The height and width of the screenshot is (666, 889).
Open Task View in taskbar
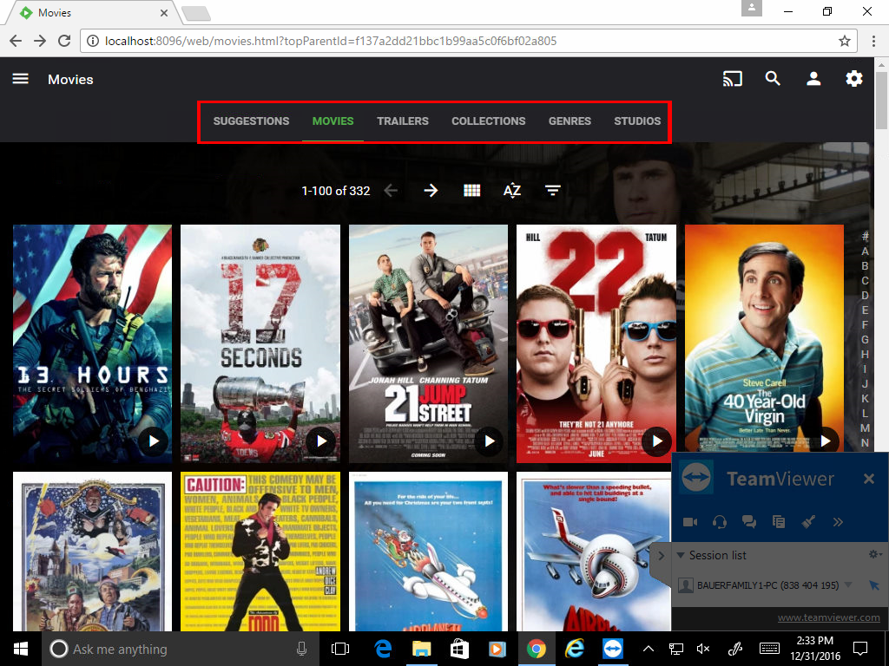click(339, 649)
